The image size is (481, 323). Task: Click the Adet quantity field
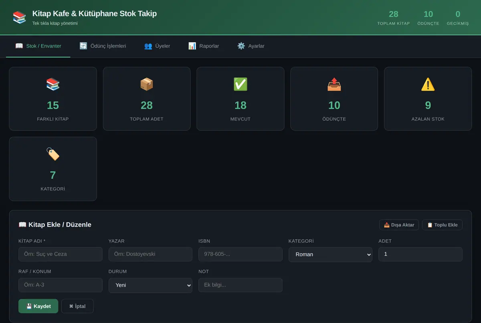pos(420,254)
